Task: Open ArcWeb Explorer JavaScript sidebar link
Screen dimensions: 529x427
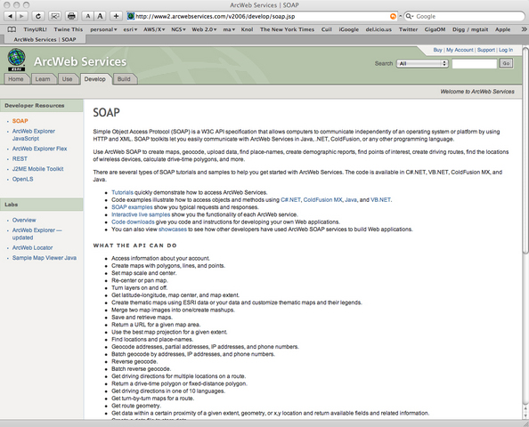Action: [x=34, y=135]
